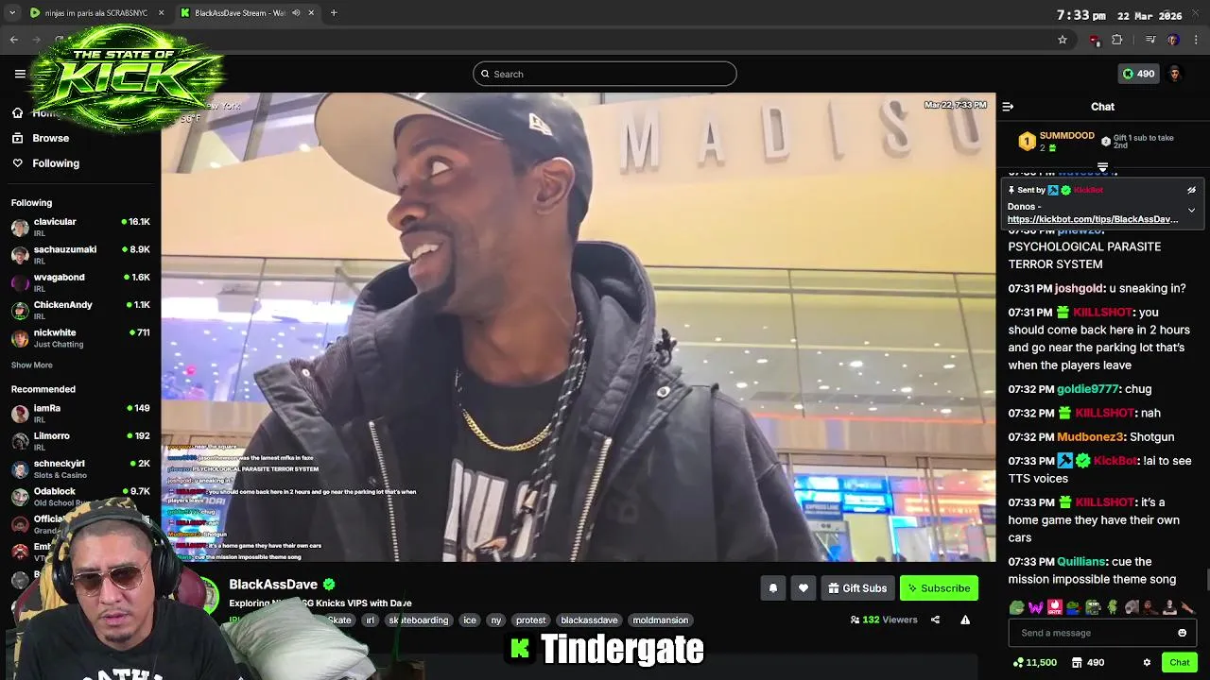Send message with green Chat button
The width and height of the screenshot is (1210, 680).
1179,663
